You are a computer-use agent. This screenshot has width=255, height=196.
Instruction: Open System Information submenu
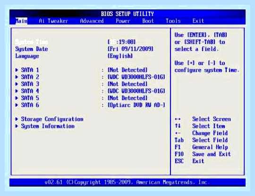[45, 126]
